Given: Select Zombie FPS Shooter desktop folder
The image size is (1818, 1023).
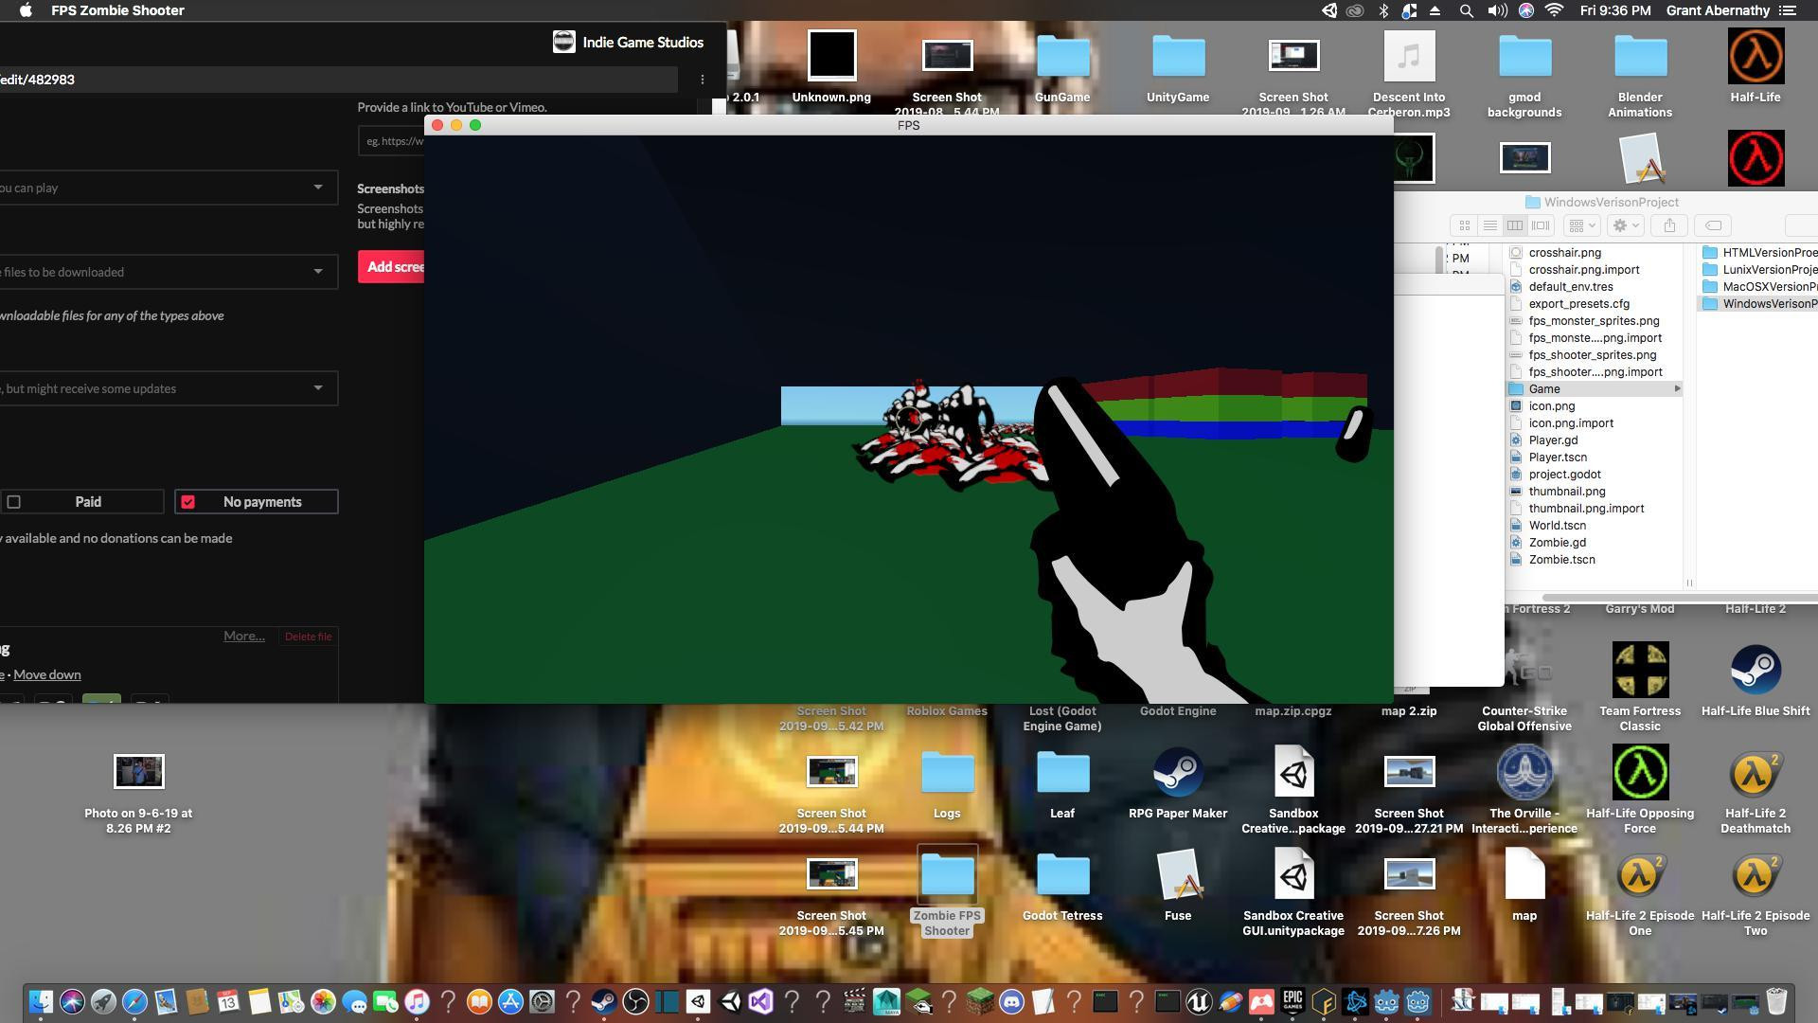Looking at the screenshot, I should tap(947, 892).
